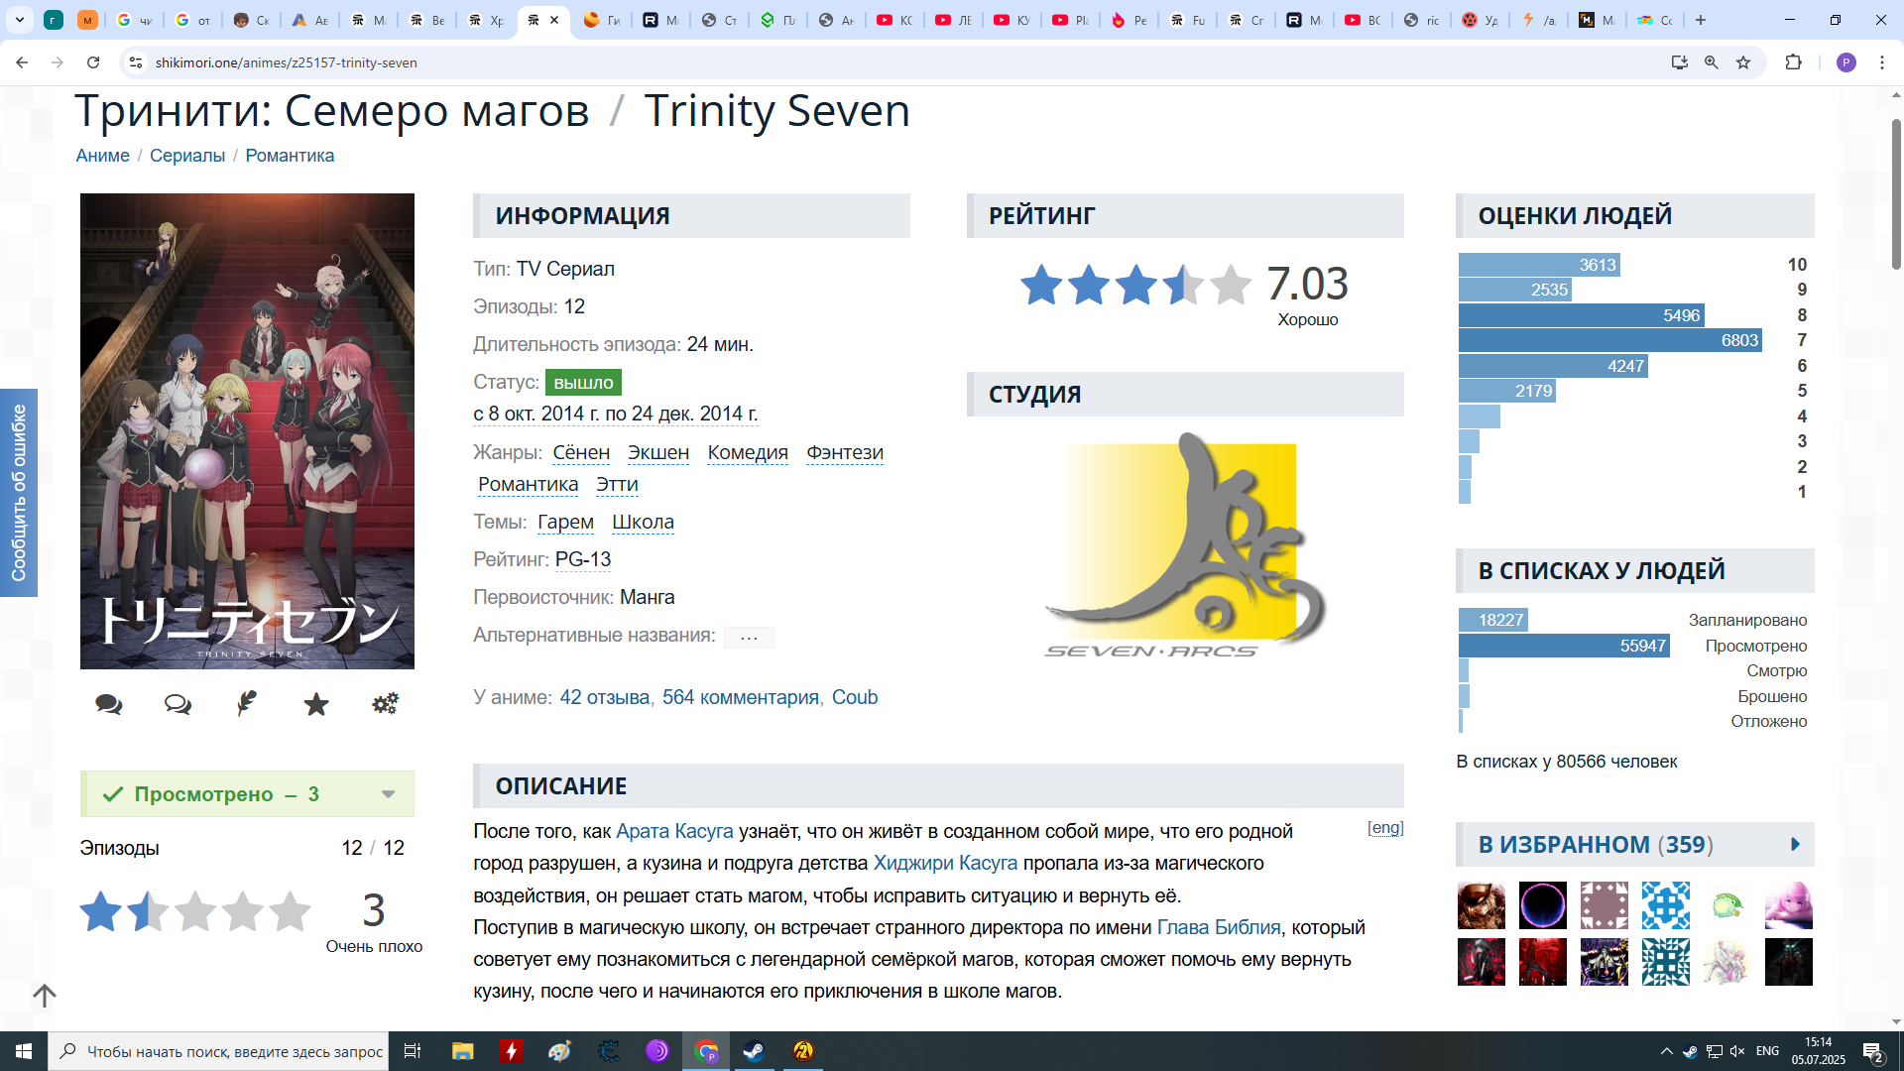The height and width of the screenshot is (1071, 1904).
Task: Expand the В ИЗБРАННОМ section arrow
Action: click(x=1795, y=844)
